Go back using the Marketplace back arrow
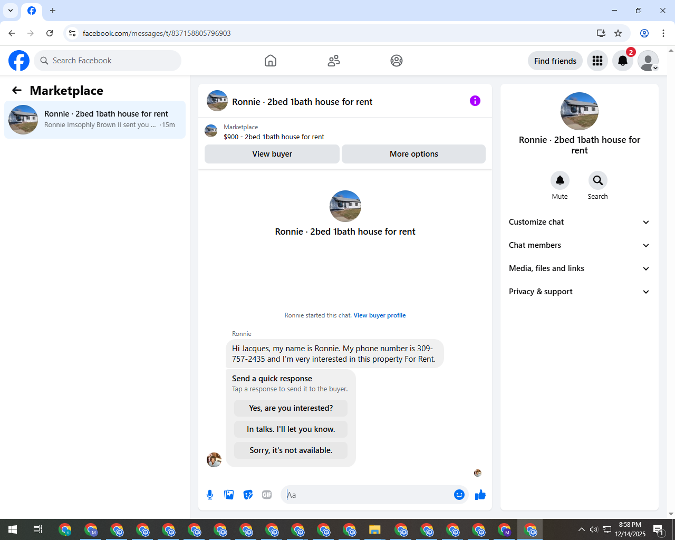 17,91
